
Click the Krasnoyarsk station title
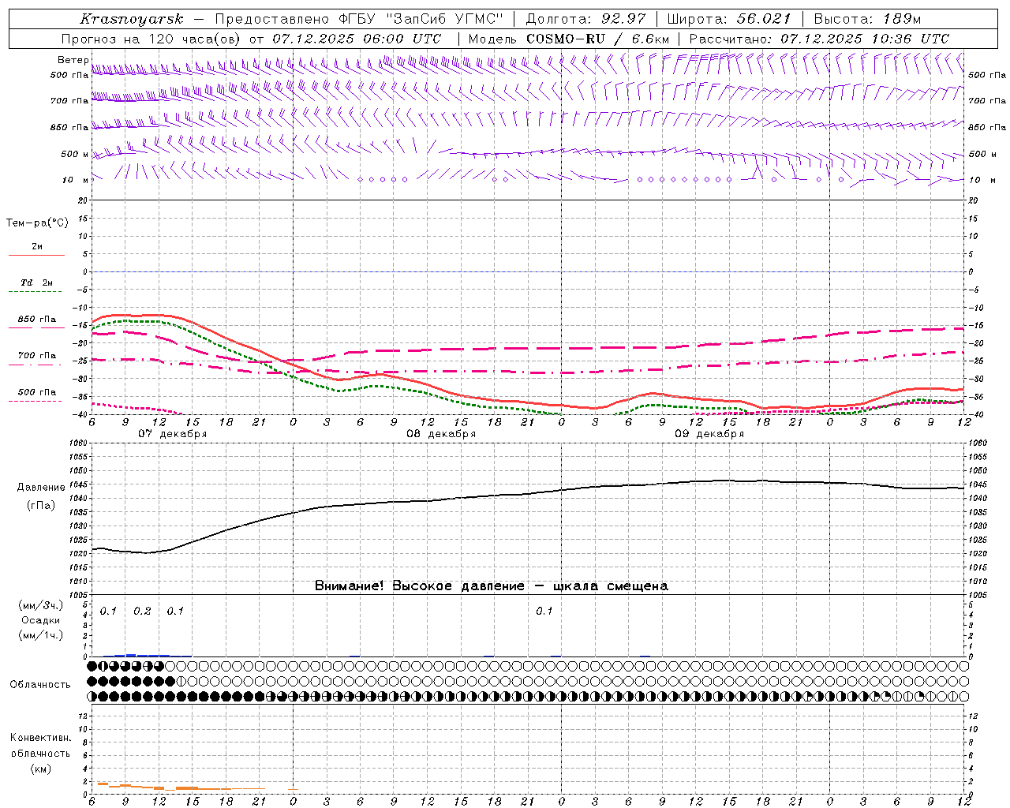click(131, 19)
